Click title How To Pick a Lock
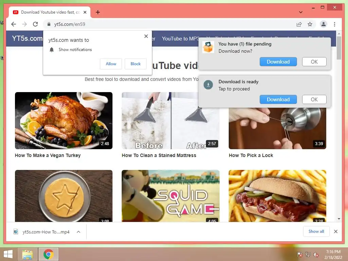The image size is (348, 261). coord(251,155)
